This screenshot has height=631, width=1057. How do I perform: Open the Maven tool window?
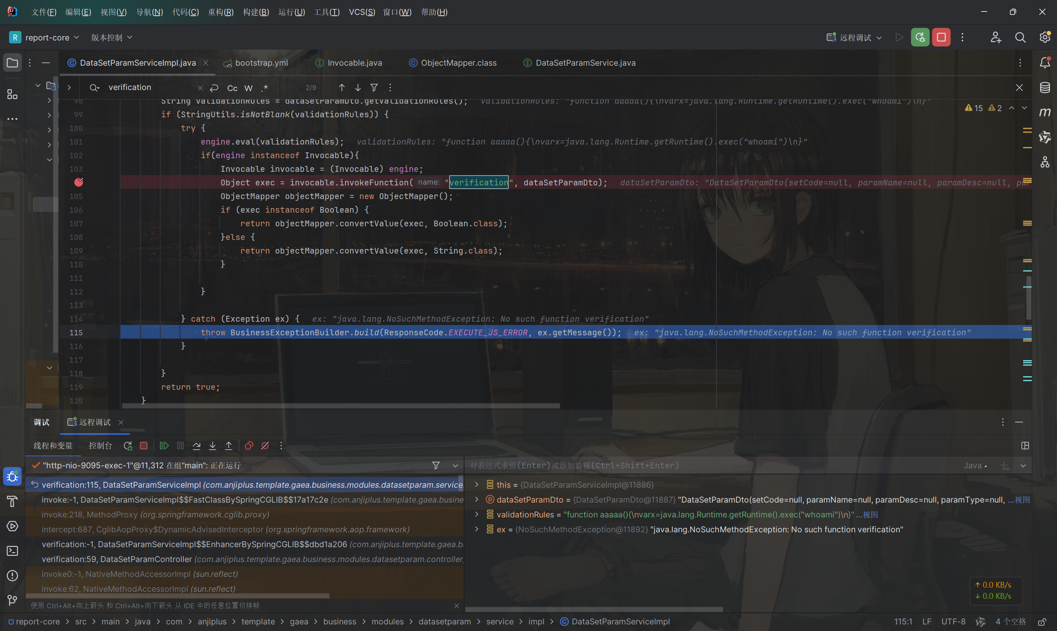coord(1045,112)
